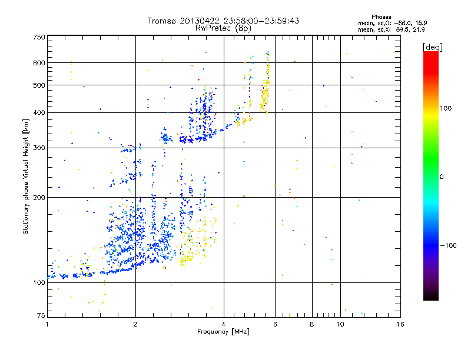Click the '[deg]' colorbar unit label

tap(432, 47)
